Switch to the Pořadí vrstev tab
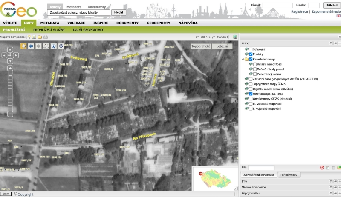Image resolution: width=341 pixels, height=197 pixels. coord(289,175)
